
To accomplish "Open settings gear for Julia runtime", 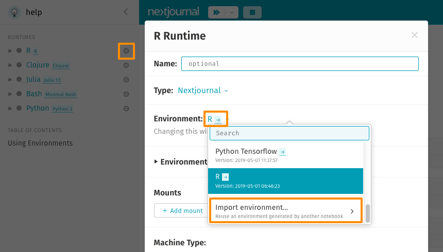I will [x=126, y=80].
